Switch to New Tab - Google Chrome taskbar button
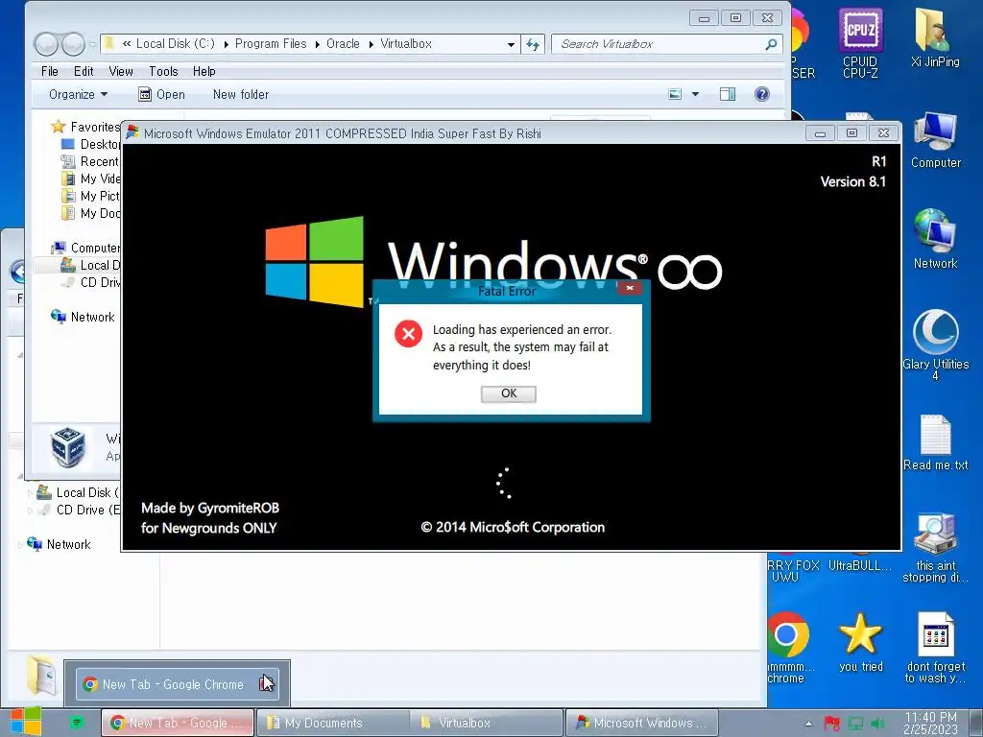 tap(178, 724)
